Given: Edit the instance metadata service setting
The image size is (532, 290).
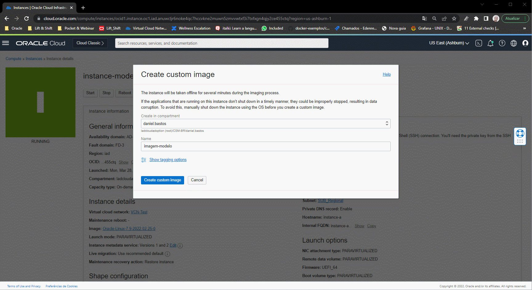Looking at the screenshot, I should click(173, 245).
